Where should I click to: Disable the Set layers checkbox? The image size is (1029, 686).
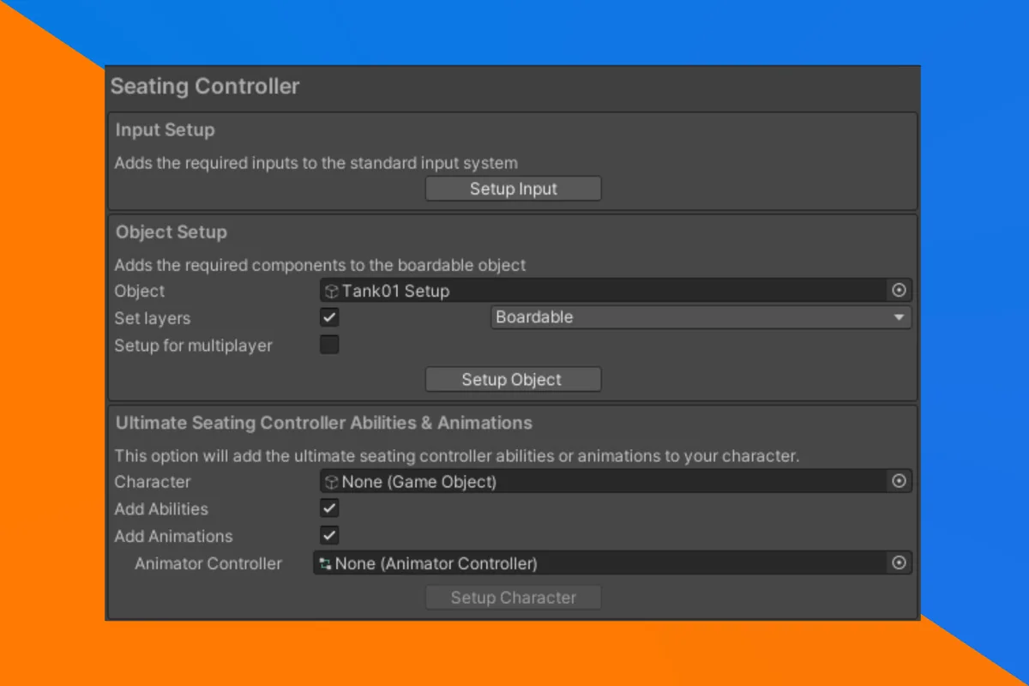coord(329,316)
